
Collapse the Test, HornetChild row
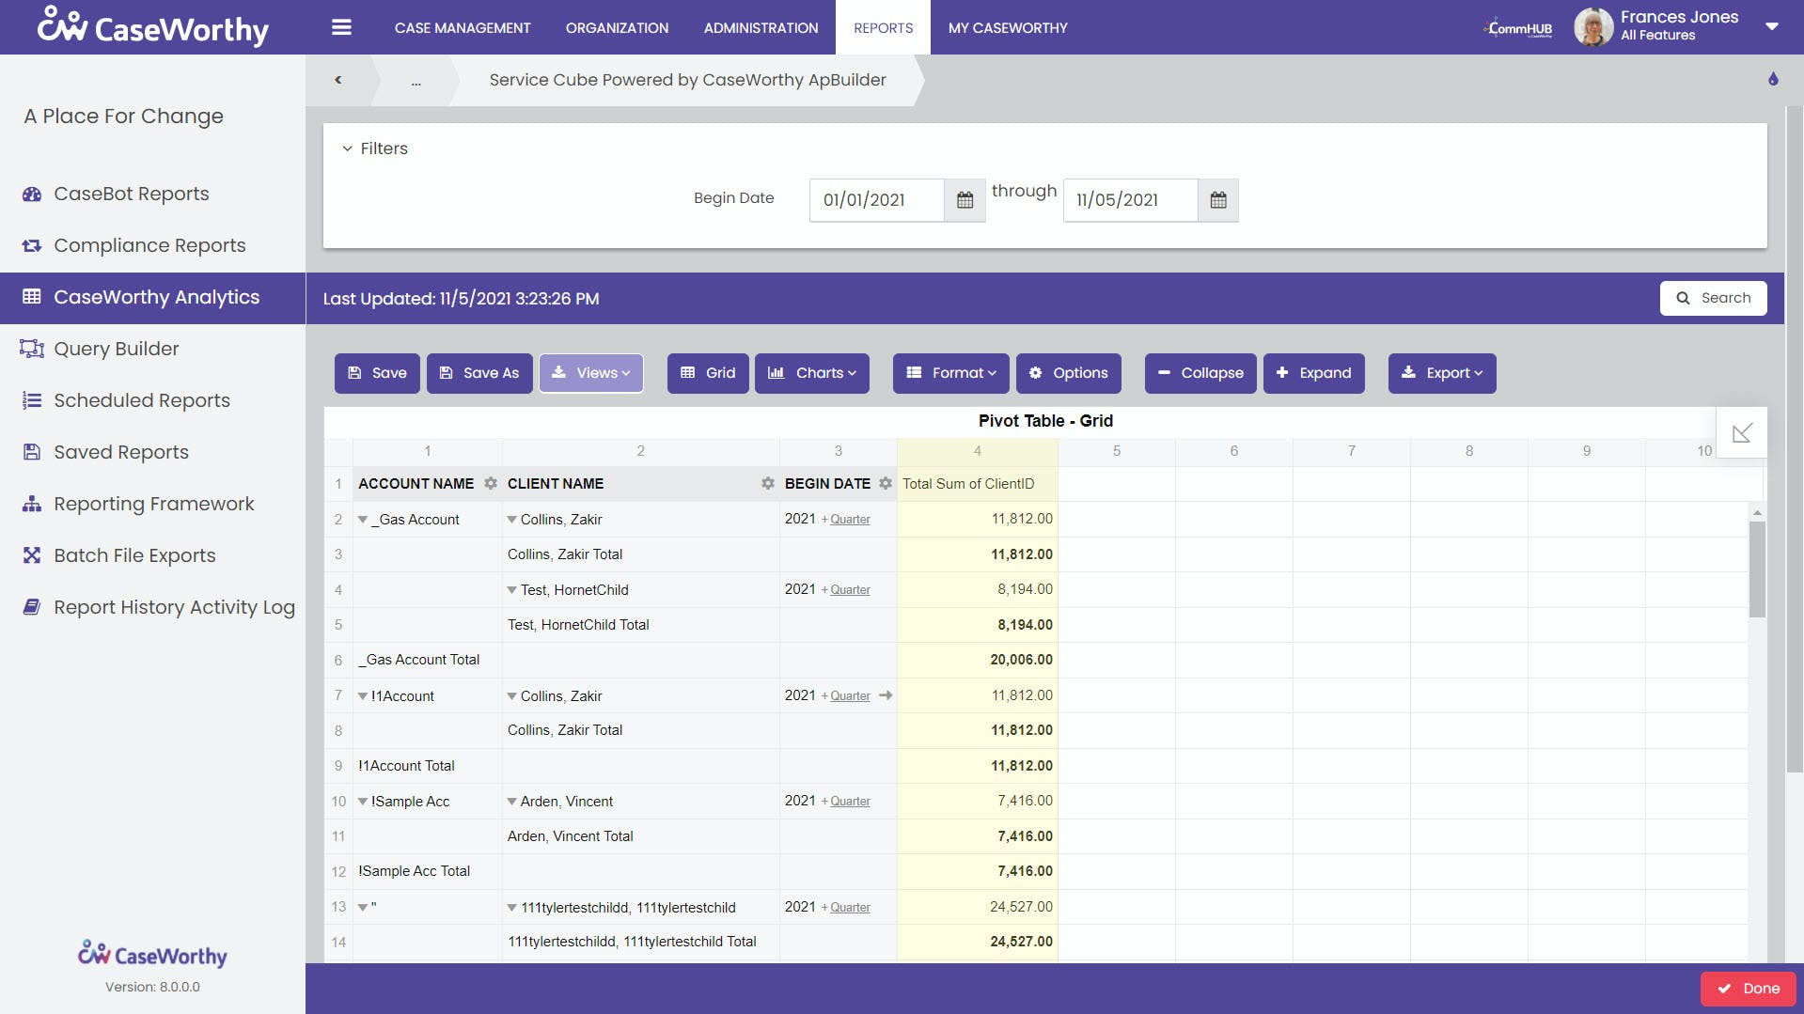pyautogui.click(x=511, y=590)
